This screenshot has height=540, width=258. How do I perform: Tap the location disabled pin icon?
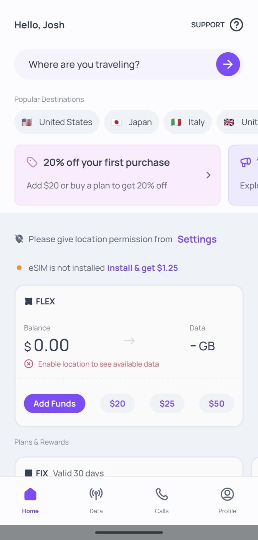coord(19,239)
